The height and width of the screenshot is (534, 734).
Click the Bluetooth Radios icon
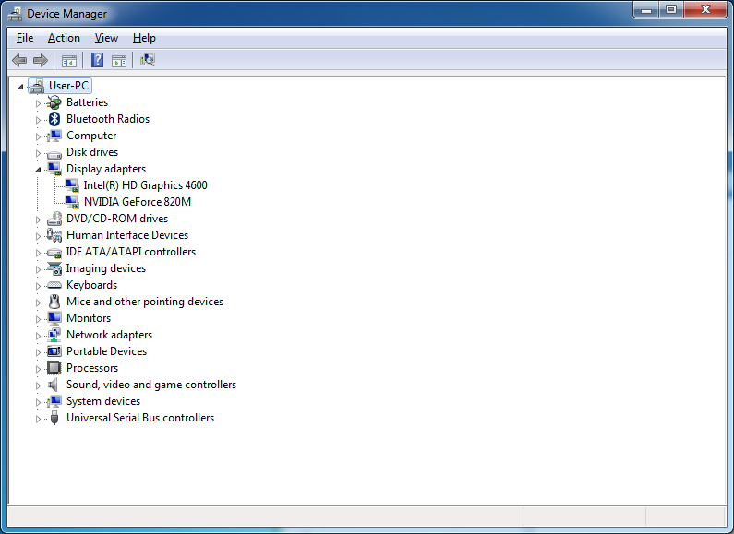tap(54, 119)
